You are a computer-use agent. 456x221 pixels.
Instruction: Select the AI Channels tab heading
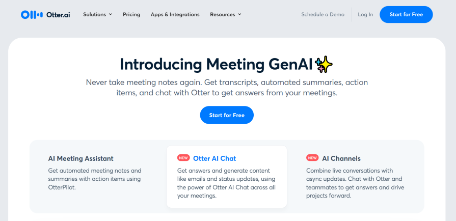tap(341, 158)
